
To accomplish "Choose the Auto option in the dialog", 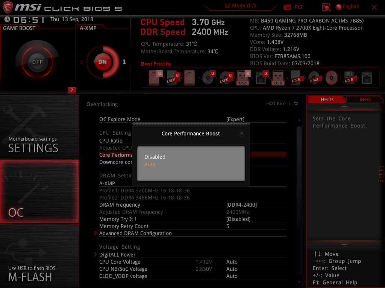I will pyautogui.click(x=150, y=164).
